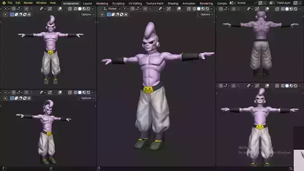Image resolution: width=304 pixels, height=171 pixels.
Task: Select rendered shading in top-right viewport
Action: coord(295,9)
